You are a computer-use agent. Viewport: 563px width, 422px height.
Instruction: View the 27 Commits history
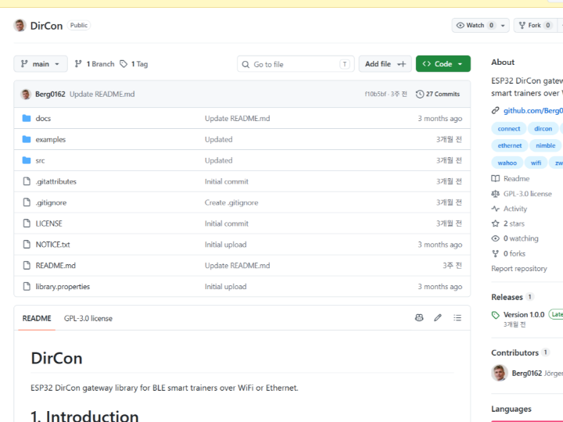[438, 94]
